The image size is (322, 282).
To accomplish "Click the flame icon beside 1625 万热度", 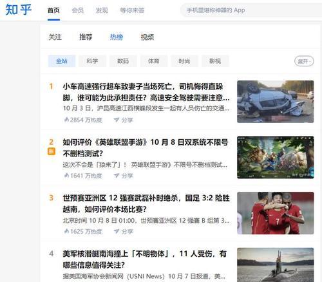I will pyautogui.click(x=66, y=231).
